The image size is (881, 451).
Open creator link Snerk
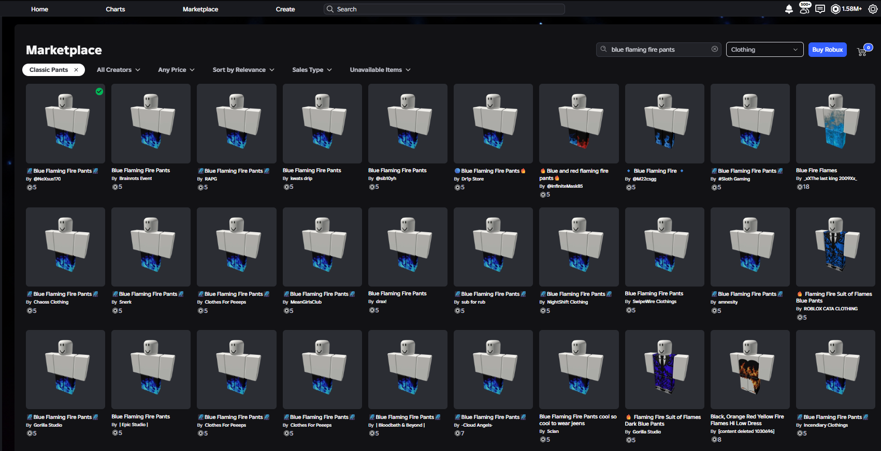click(125, 302)
